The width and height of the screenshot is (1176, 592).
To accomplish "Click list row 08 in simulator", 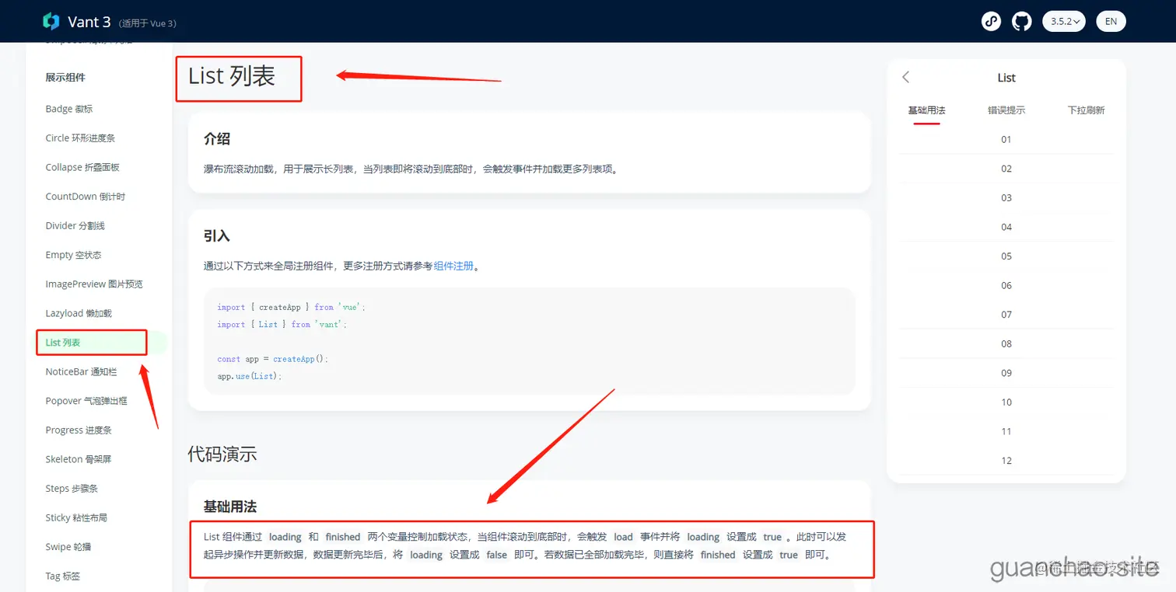I will (1006, 343).
